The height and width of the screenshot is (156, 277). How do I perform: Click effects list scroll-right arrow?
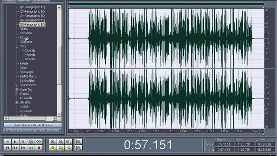pyautogui.click(x=55, y=118)
